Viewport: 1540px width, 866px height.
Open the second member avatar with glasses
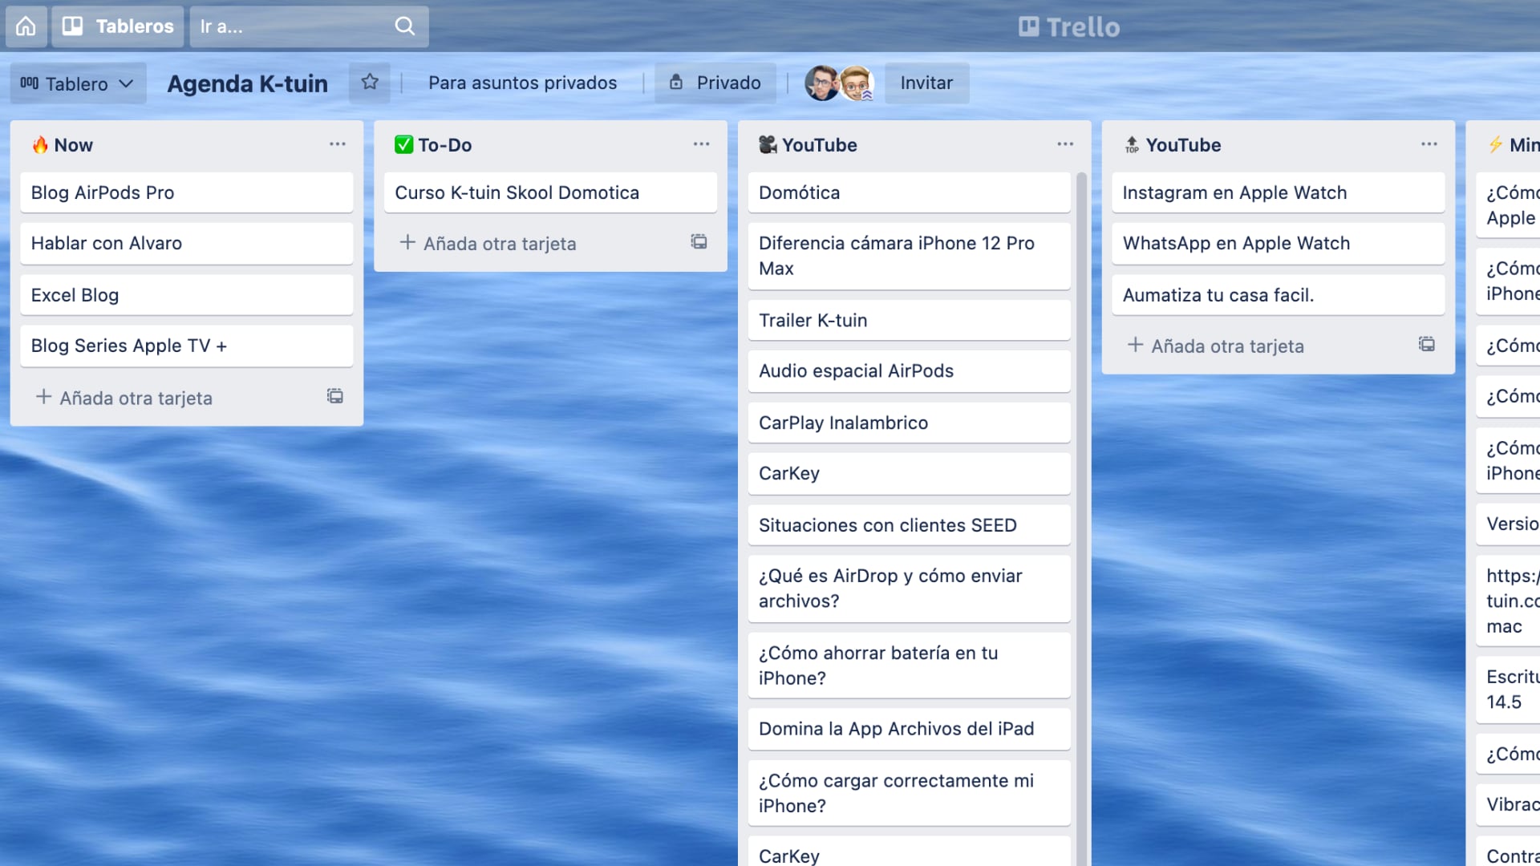(856, 83)
